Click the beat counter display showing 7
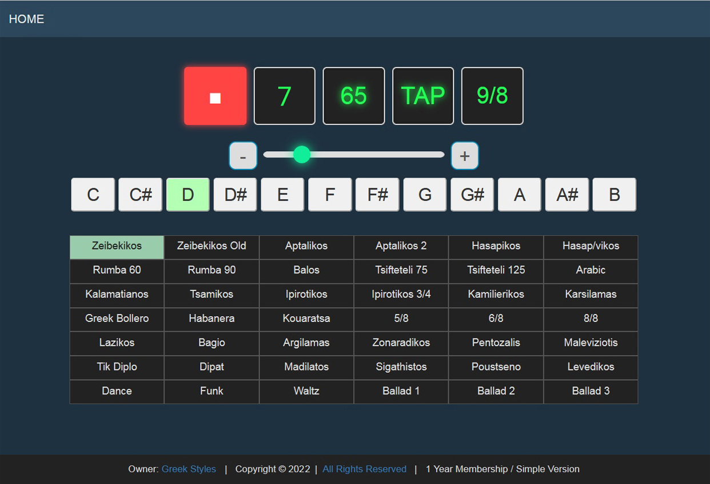The image size is (710, 484). point(285,96)
